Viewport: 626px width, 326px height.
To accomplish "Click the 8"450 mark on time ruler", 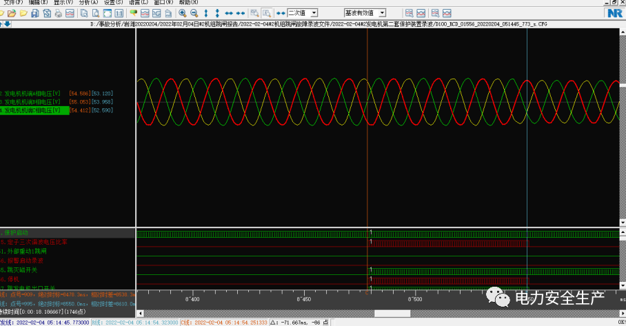I will pos(303,300).
